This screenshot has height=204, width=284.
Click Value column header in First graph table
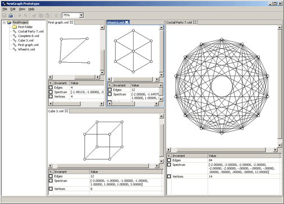(x=87, y=83)
